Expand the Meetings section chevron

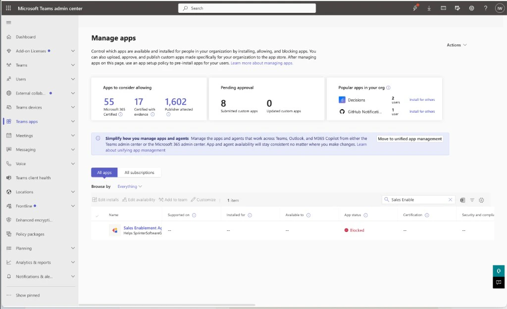click(73, 135)
